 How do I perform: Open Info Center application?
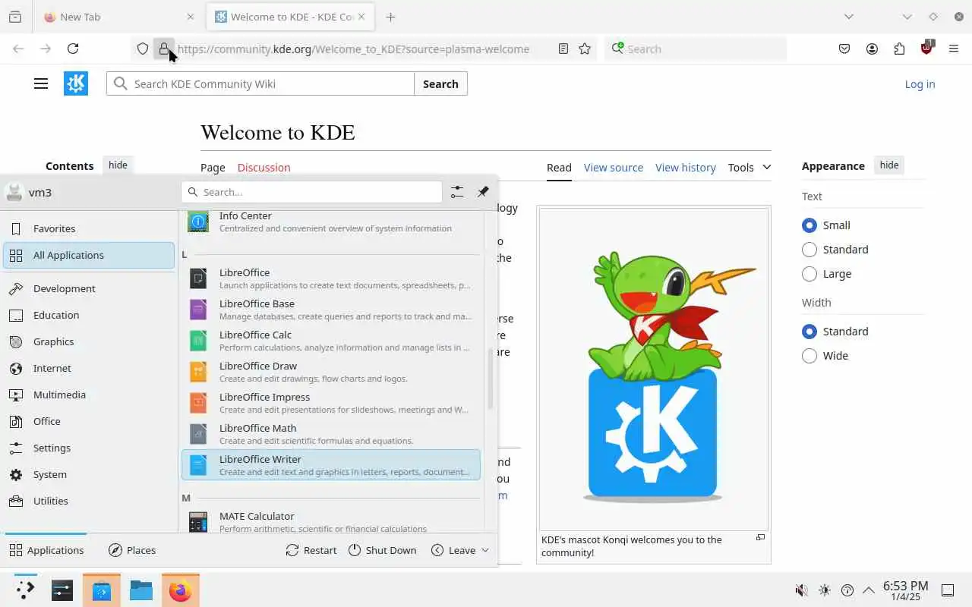coord(331,221)
